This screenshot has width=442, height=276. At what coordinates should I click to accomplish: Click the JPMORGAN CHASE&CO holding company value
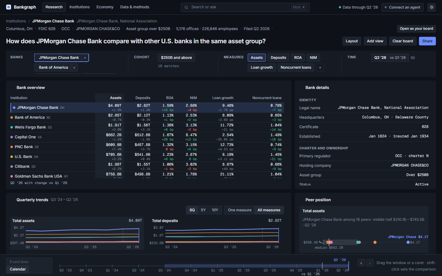click(x=409, y=165)
